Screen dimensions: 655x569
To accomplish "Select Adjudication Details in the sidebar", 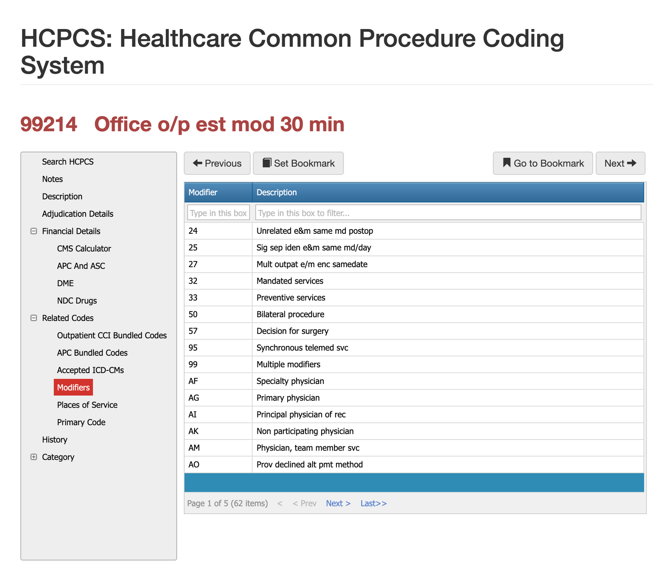I will click(77, 214).
